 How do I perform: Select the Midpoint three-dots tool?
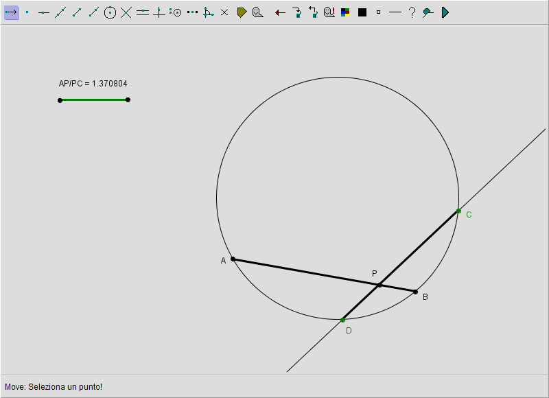point(192,12)
